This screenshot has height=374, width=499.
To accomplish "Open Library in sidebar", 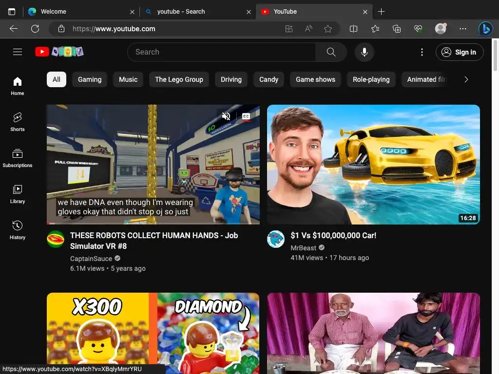I will pyautogui.click(x=18, y=194).
